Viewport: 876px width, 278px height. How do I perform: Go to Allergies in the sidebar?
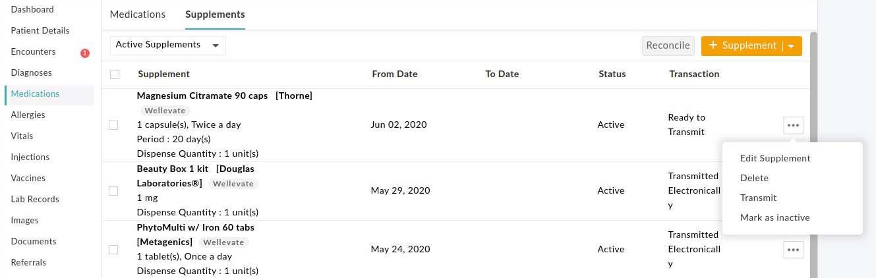point(28,115)
